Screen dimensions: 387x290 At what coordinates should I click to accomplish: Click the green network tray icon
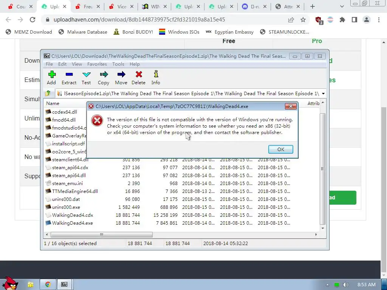click(336, 285)
